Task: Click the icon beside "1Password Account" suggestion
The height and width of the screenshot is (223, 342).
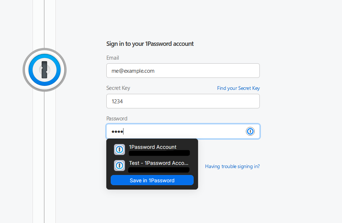Action: [x=119, y=150]
